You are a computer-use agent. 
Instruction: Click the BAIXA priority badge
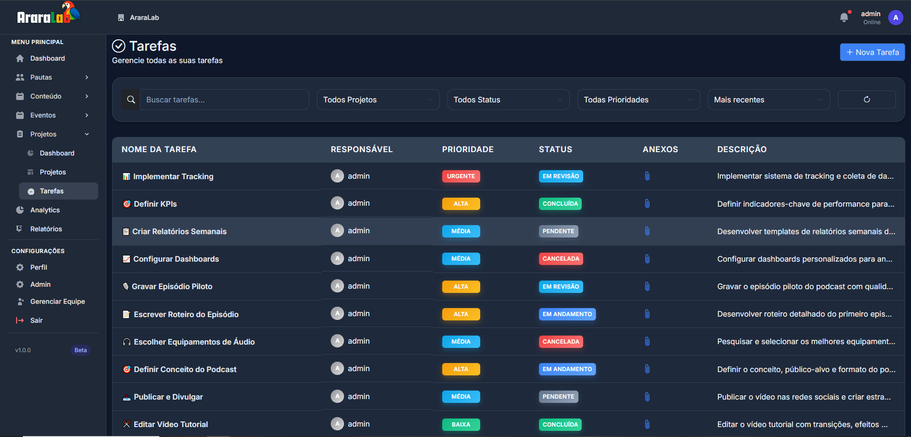click(461, 425)
